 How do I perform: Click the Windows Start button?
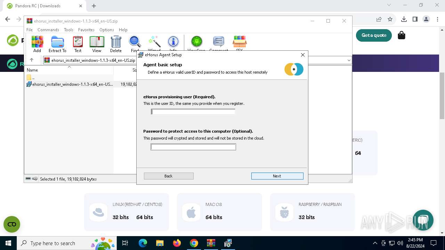point(8,243)
